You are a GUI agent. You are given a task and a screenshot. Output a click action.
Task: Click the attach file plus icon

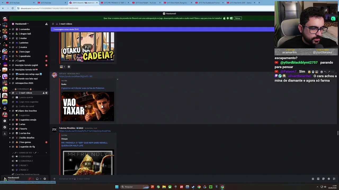[x=54, y=179]
